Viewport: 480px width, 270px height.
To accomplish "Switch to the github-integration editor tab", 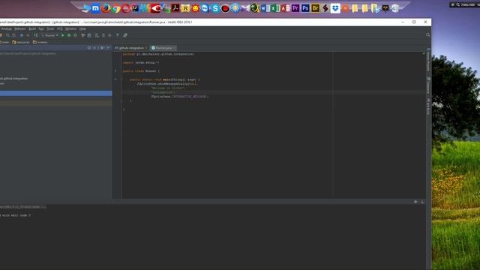I will [x=131, y=48].
